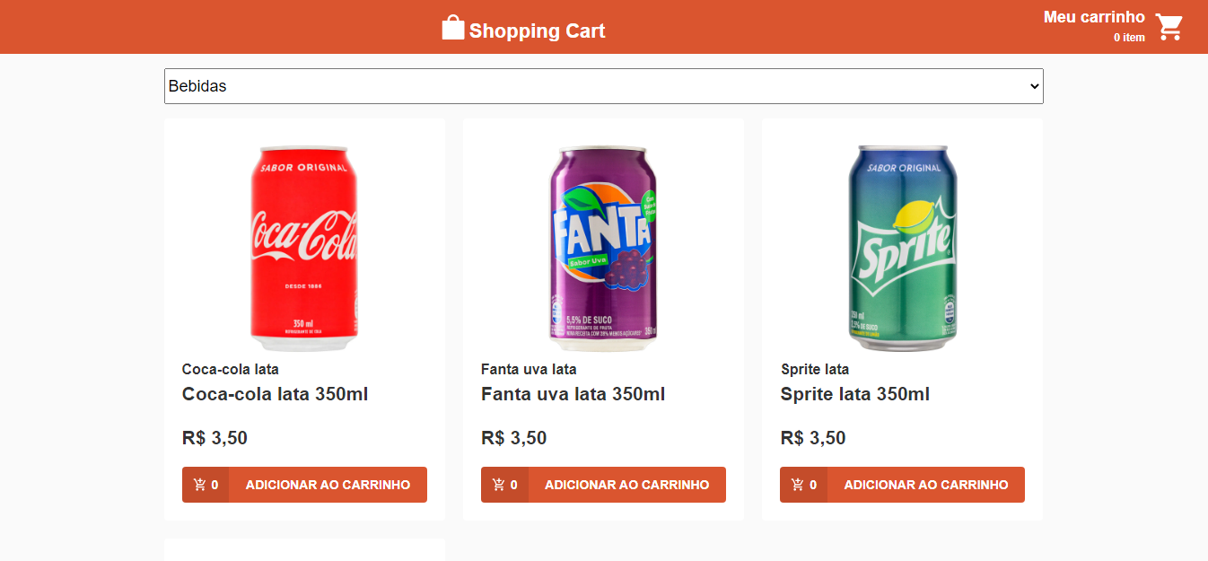This screenshot has width=1208, height=561.
Task: Click cart counter icon under Sprite lata
Action: pyautogui.click(x=798, y=485)
